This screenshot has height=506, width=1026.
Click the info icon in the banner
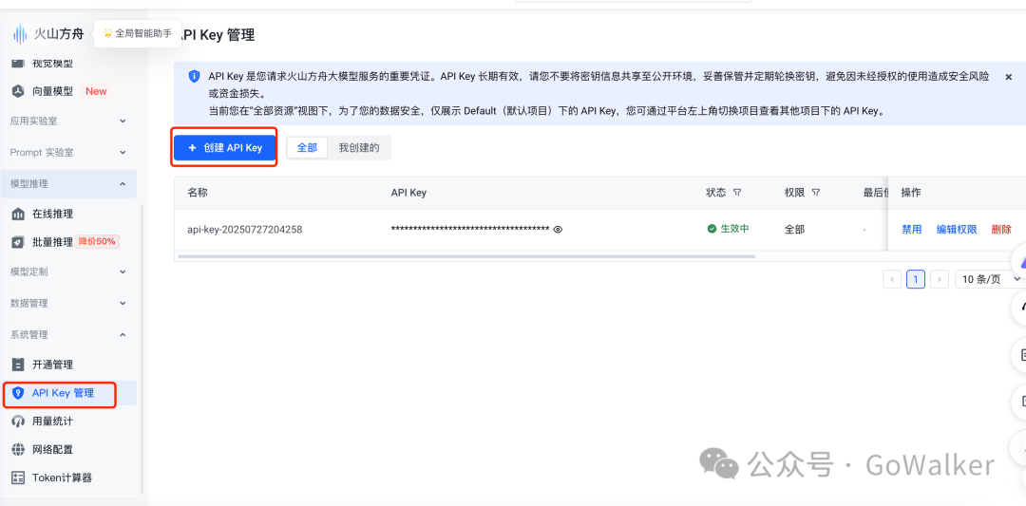click(x=195, y=77)
